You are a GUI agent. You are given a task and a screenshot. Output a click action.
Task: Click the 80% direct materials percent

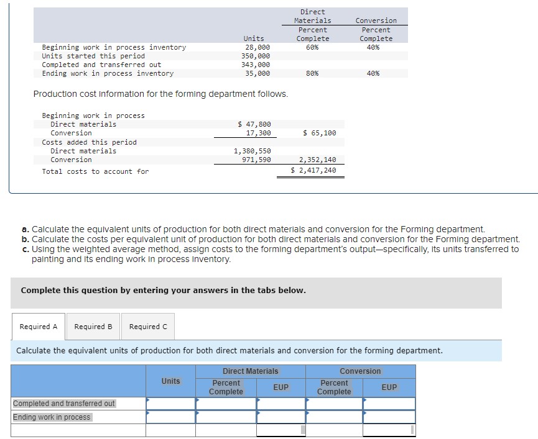[x=312, y=73]
